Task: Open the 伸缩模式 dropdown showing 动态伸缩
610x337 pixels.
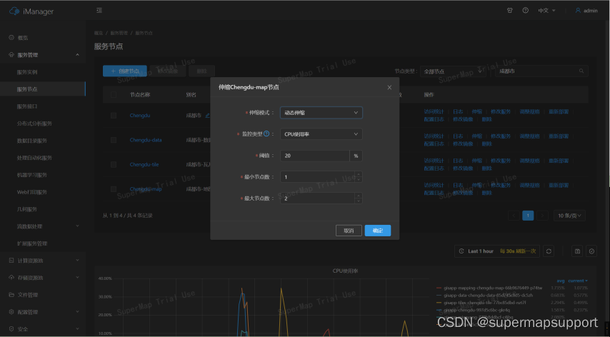Action: coord(321,112)
